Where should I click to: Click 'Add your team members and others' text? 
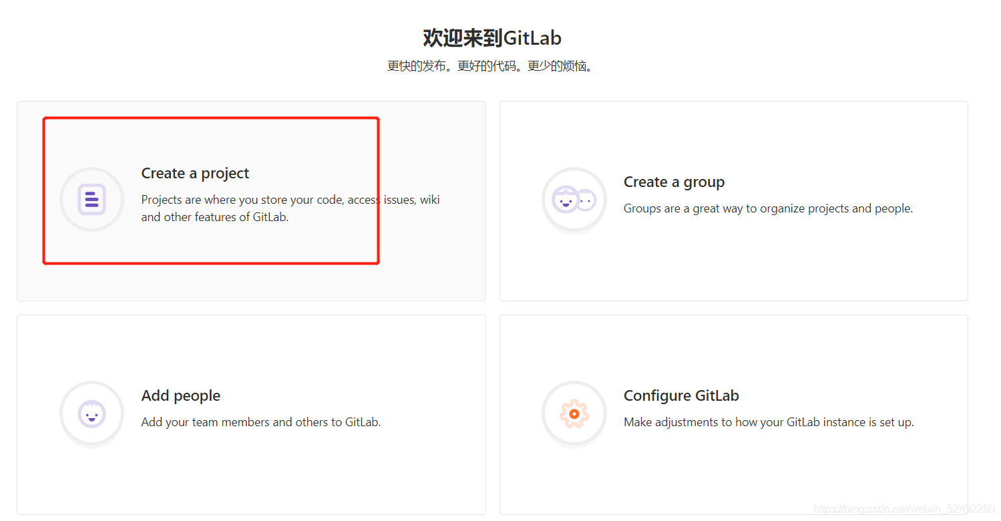(261, 422)
